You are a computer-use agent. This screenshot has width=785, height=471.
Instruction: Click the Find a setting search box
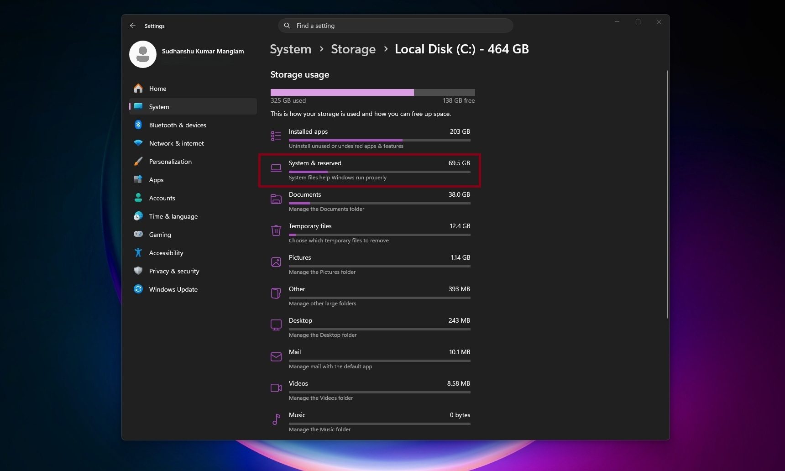pos(396,26)
